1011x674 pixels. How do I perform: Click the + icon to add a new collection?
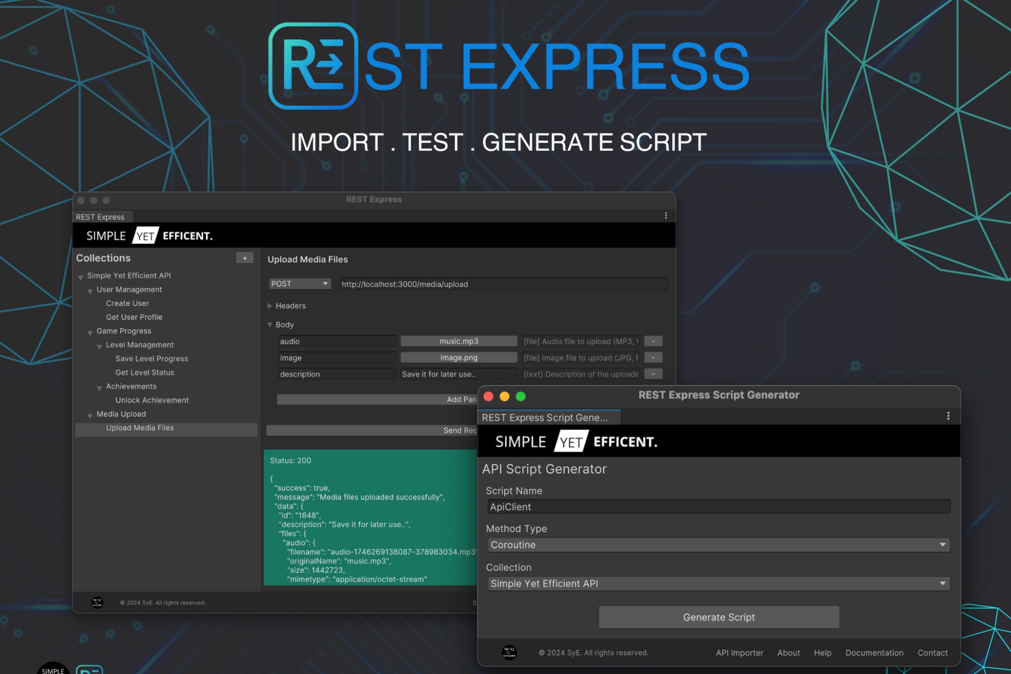[x=244, y=258]
